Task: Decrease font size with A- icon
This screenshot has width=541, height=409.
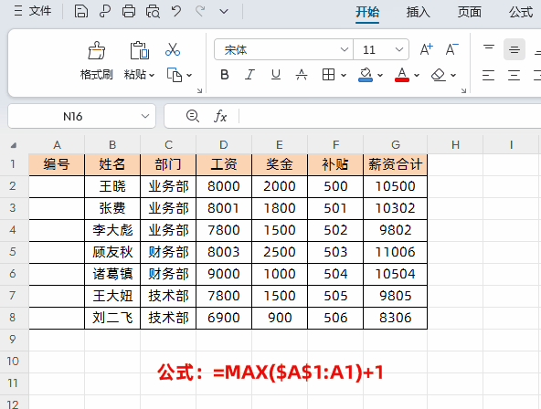Action: 451,49
